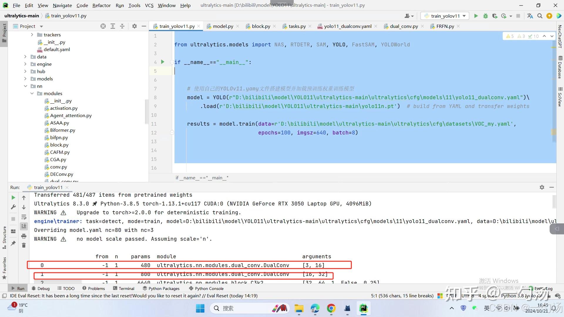Toggle soft-wrap in Run console
Image resolution: width=564 pixels, height=317 pixels.
pos(24,217)
